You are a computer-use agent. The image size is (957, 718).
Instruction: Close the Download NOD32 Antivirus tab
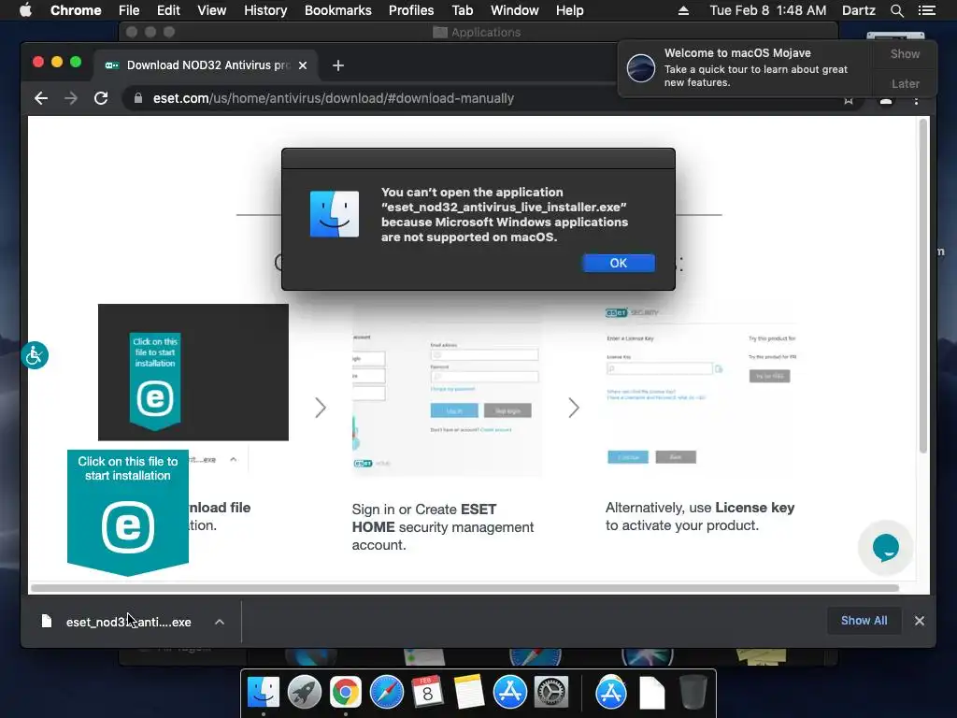pyautogui.click(x=303, y=65)
